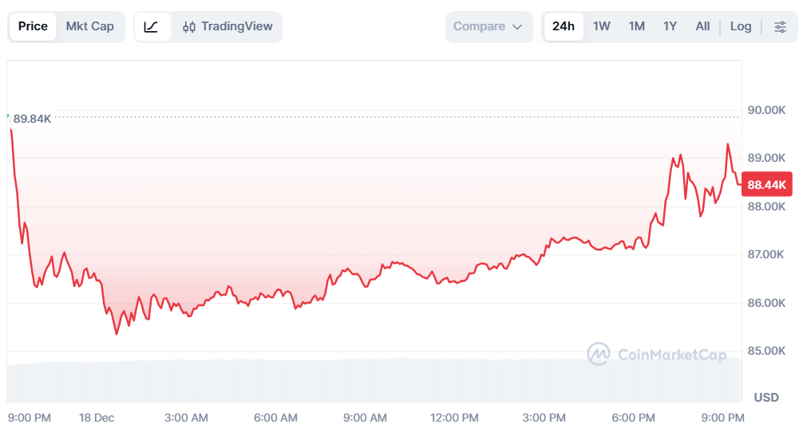Open the chart settings sliders icon

click(x=779, y=26)
